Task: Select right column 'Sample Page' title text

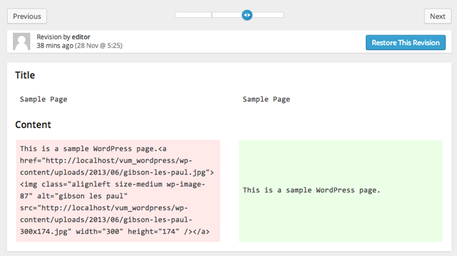Action: (266, 99)
